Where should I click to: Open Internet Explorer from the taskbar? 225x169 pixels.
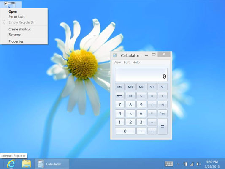pos(11,164)
